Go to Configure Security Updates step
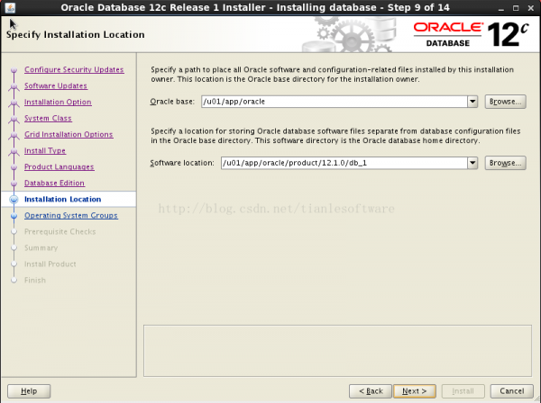The image size is (541, 403). (x=74, y=69)
